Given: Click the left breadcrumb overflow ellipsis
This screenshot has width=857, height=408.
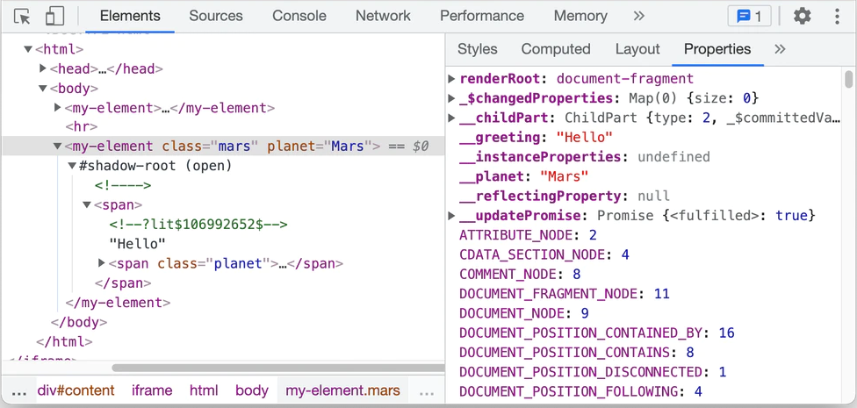Looking at the screenshot, I should (18, 390).
